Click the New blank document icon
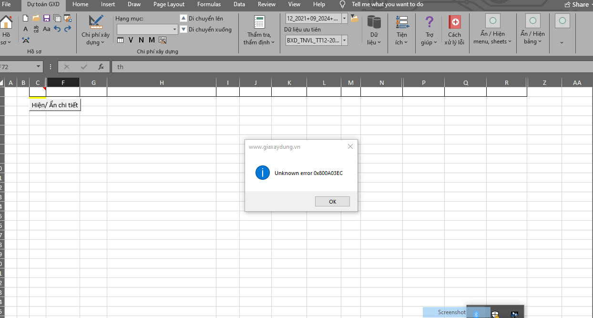The width and height of the screenshot is (593, 318). (26, 19)
